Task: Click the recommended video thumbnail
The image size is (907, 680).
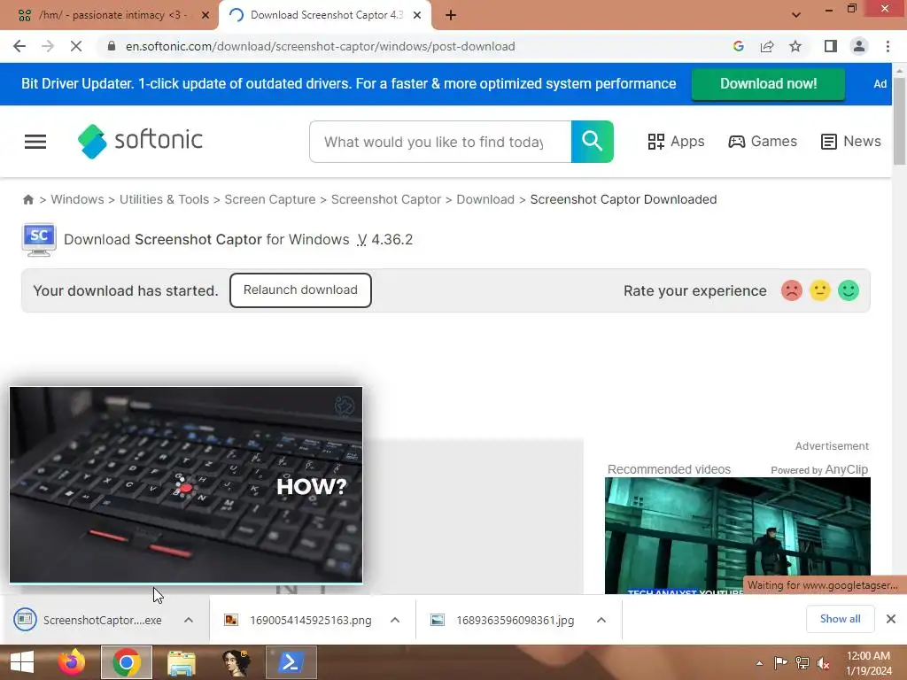Action: [738, 536]
